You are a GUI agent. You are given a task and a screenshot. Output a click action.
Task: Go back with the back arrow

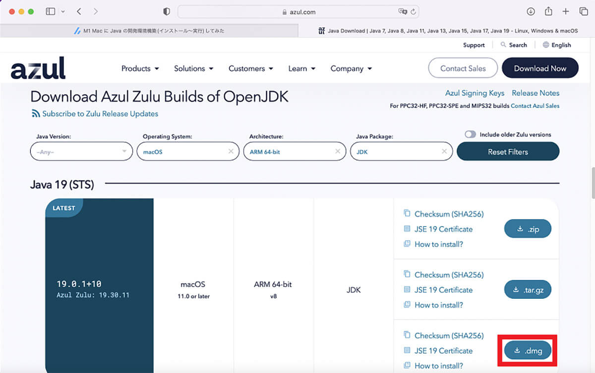coord(79,11)
